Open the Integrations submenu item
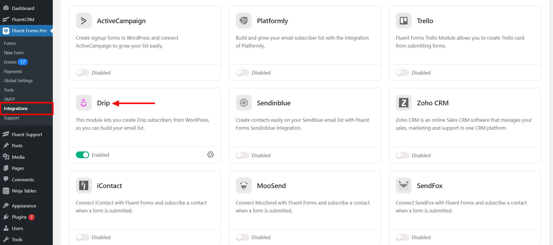The height and width of the screenshot is (245, 553). pyautogui.click(x=16, y=109)
